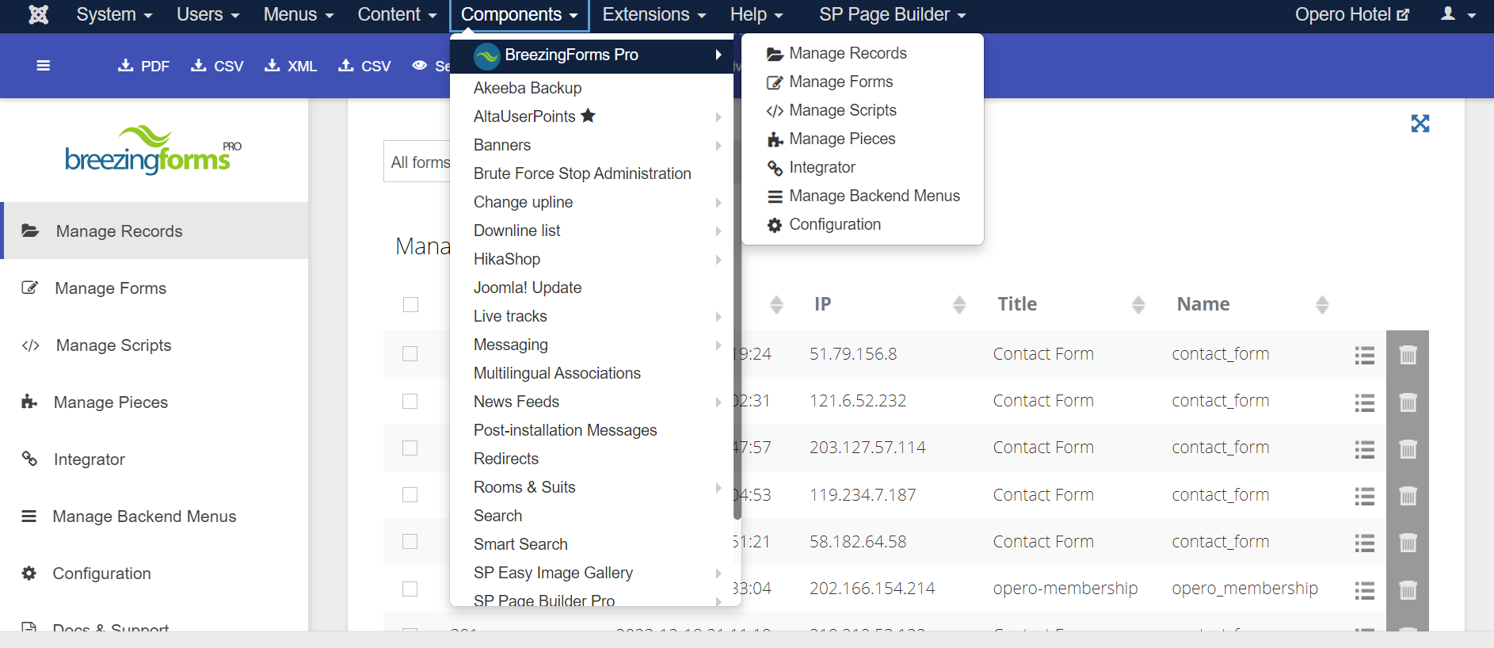Screen dimensions: 1494x648
Task: Click the star icon beside AltaUserPoints
Action: (588, 116)
